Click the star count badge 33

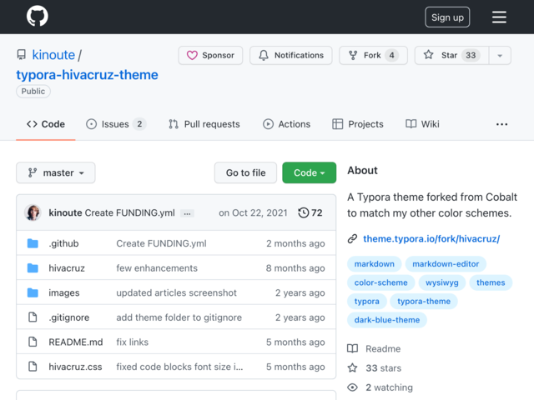click(471, 55)
